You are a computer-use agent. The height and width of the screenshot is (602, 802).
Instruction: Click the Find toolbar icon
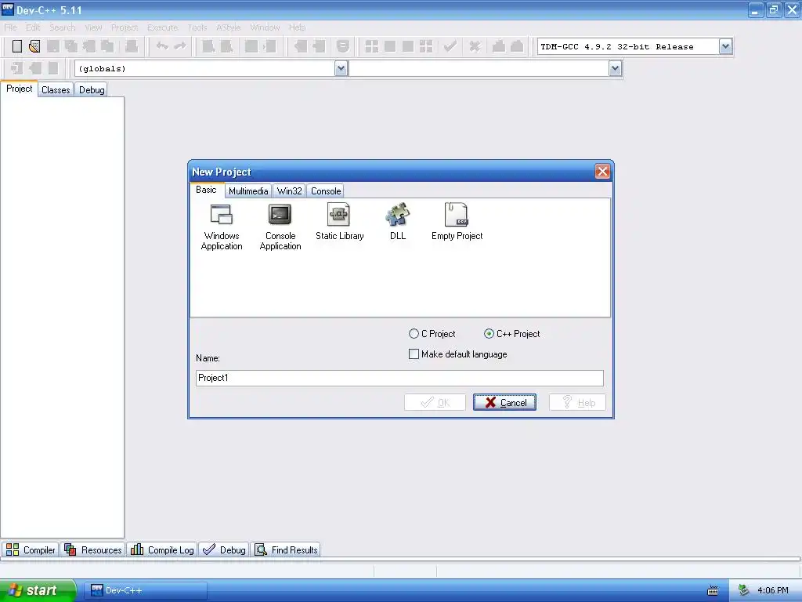208,46
